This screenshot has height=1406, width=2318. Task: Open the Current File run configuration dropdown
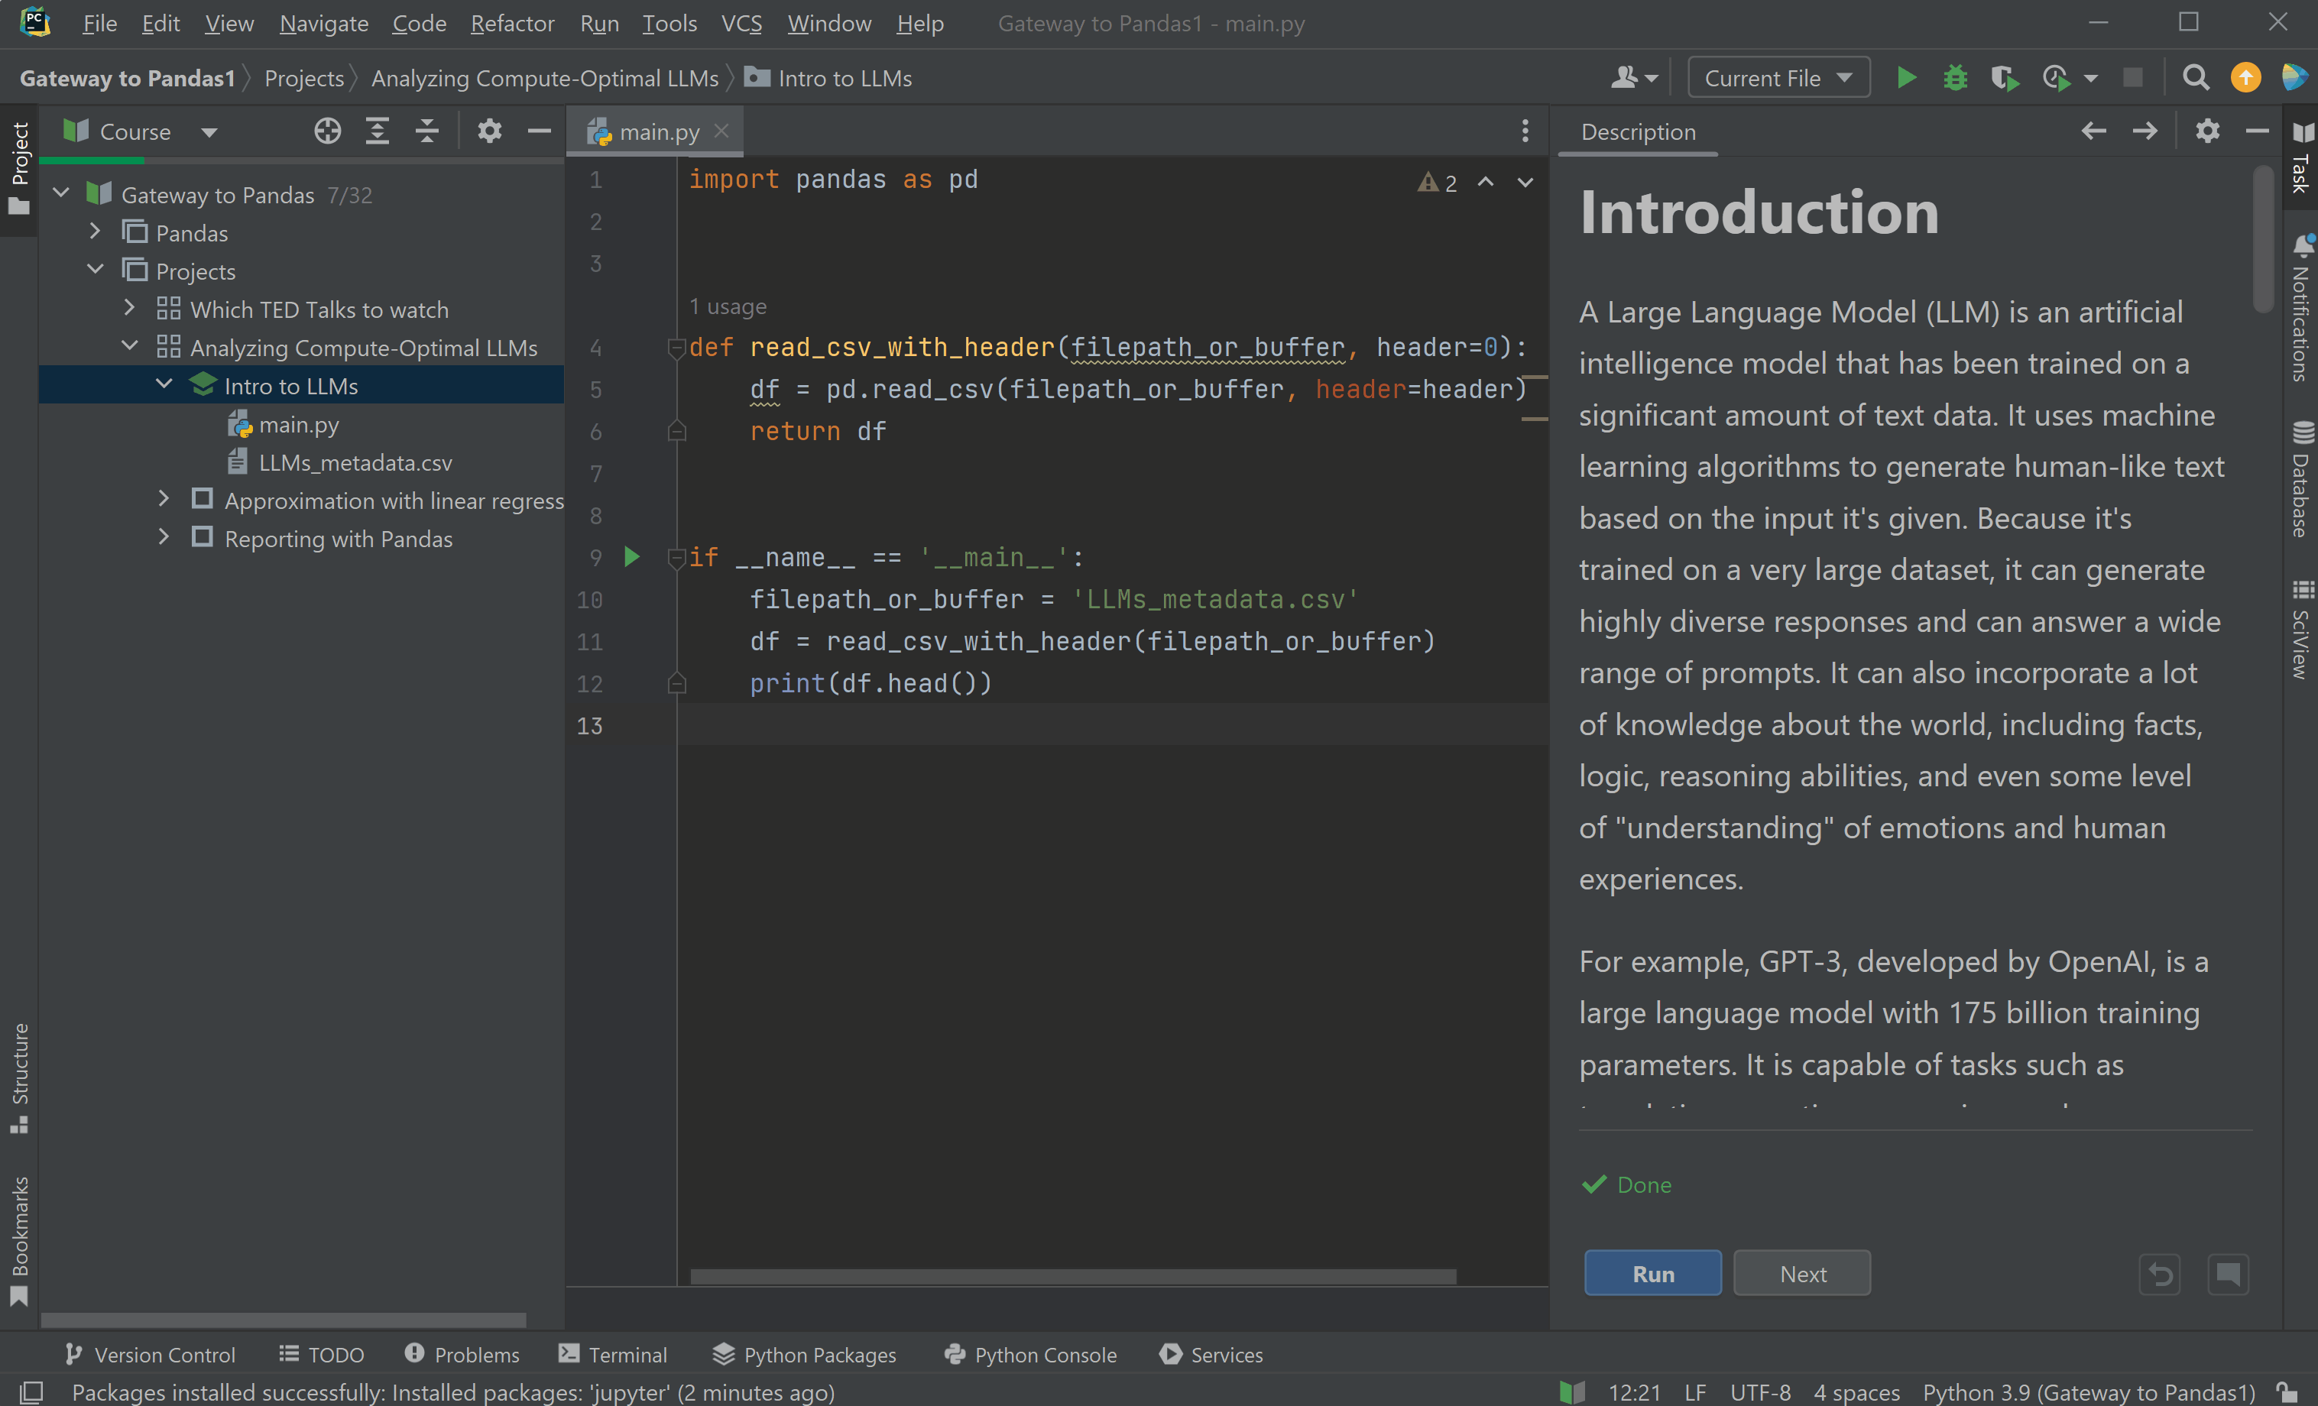click(1778, 78)
